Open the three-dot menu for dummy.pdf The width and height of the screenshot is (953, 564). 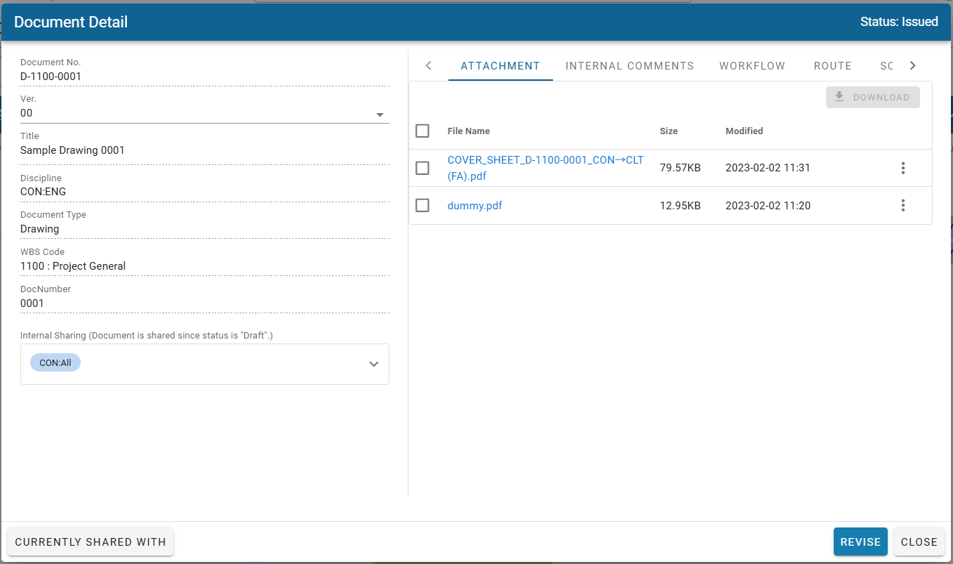click(902, 205)
